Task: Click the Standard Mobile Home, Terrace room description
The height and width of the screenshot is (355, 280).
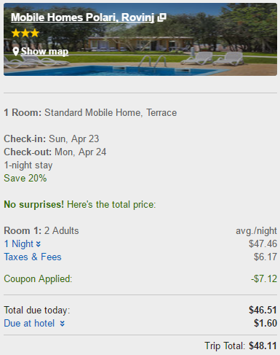Action: tap(111, 113)
